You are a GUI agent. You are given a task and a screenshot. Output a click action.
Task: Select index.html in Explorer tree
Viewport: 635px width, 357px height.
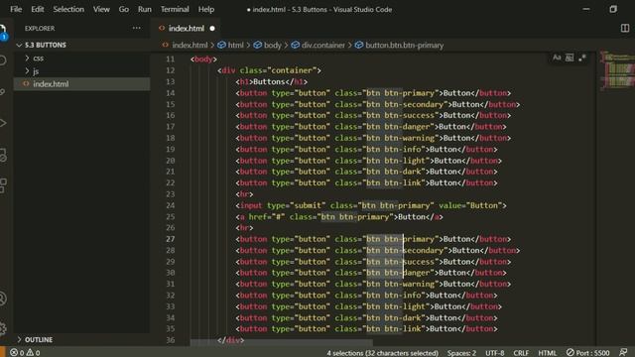[82, 83]
